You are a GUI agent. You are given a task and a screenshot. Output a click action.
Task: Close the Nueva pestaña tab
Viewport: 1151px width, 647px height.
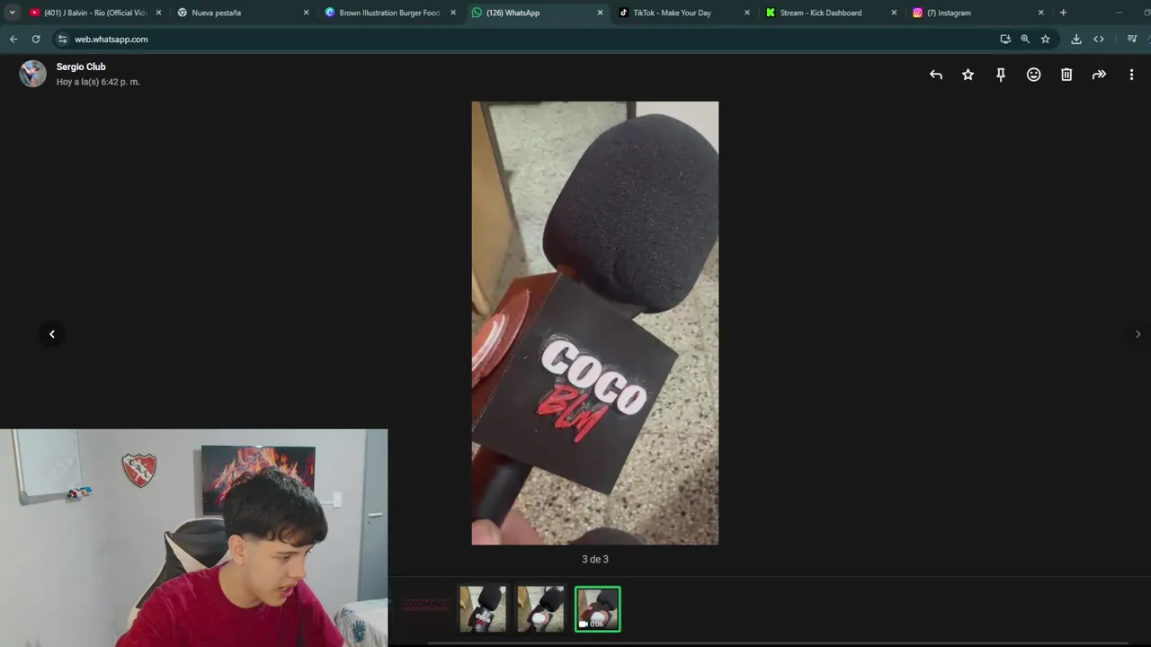tap(306, 13)
